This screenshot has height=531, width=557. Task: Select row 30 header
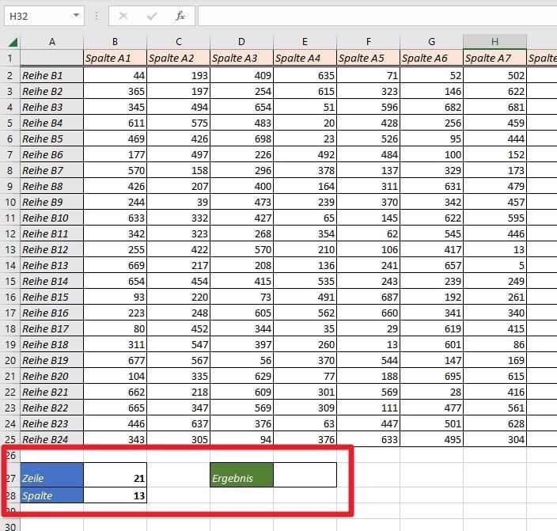(10, 526)
